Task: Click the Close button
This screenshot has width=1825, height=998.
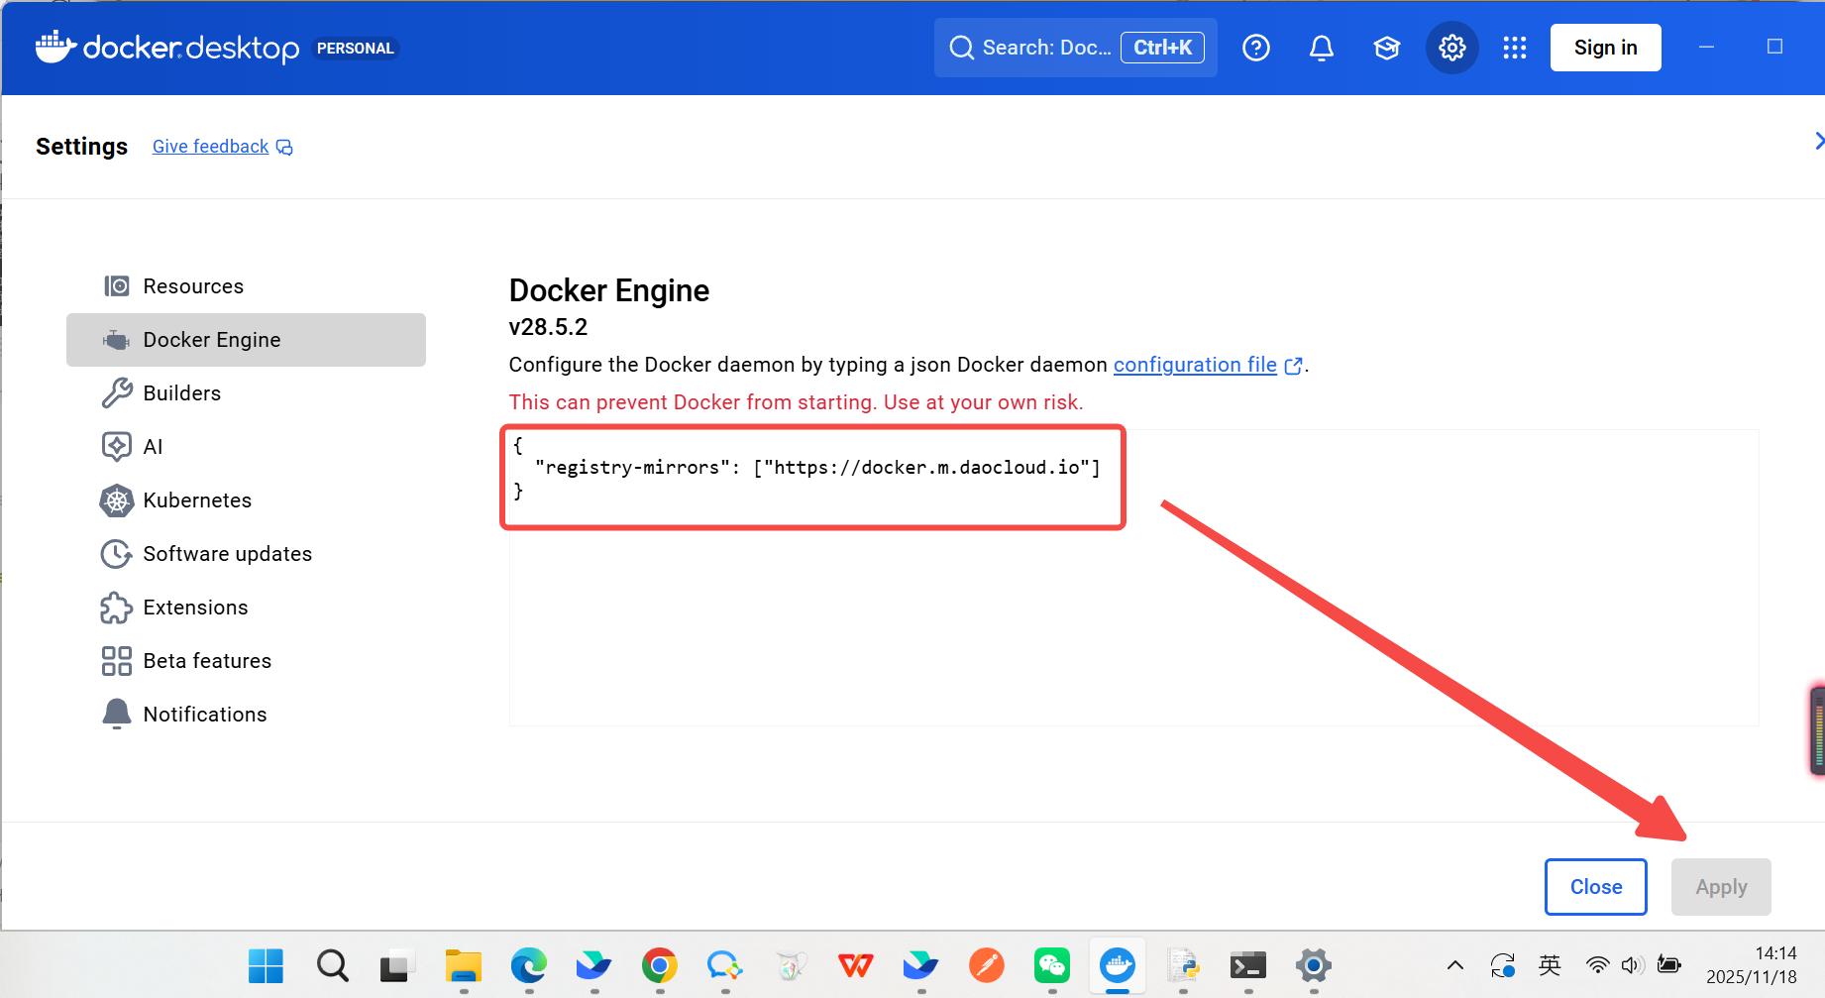Action: (x=1596, y=887)
